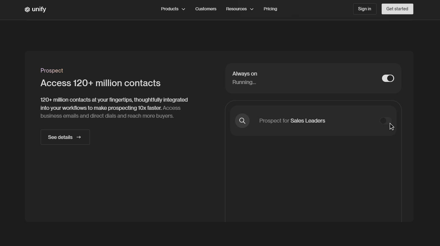The image size is (440, 246).
Task: Click the See details button label
Action: pos(60,137)
